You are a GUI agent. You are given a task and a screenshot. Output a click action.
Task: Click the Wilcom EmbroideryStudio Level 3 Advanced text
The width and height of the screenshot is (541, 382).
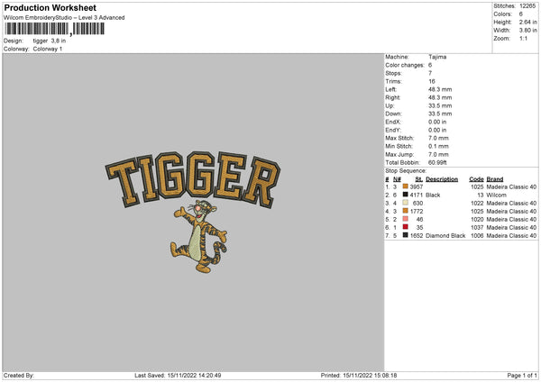(x=64, y=18)
